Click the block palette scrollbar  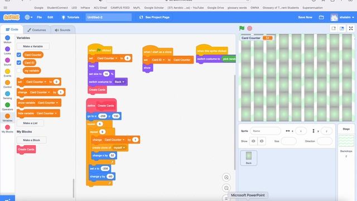pyautogui.click(x=74, y=188)
